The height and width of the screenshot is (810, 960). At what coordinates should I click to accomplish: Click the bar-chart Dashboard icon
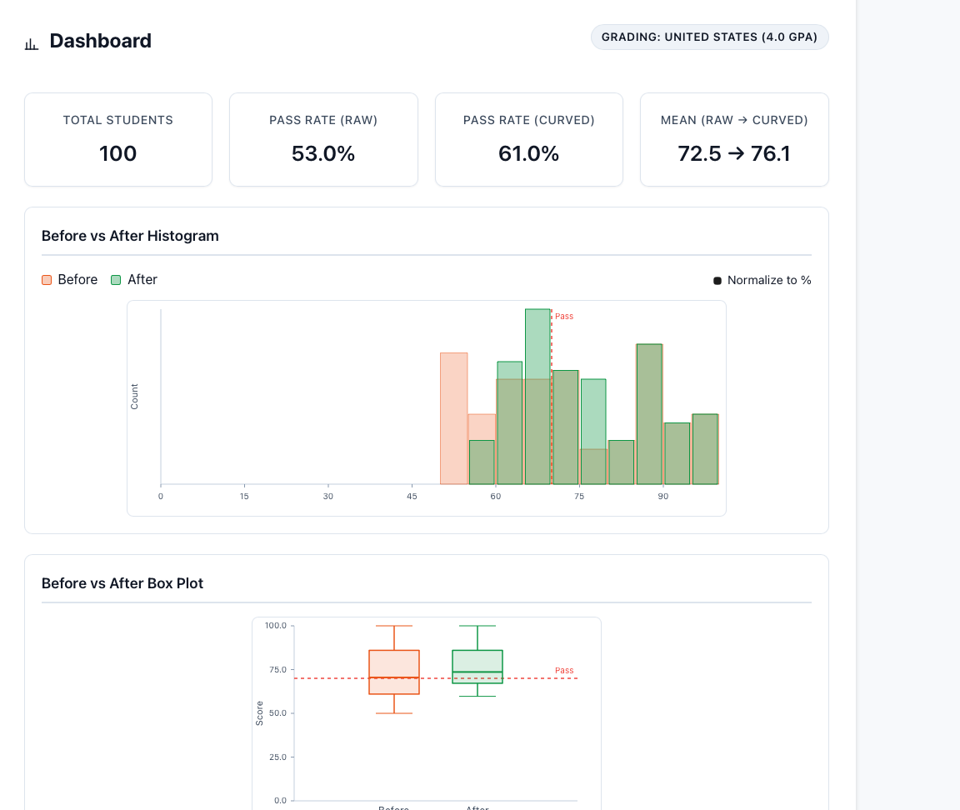pyautogui.click(x=32, y=41)
